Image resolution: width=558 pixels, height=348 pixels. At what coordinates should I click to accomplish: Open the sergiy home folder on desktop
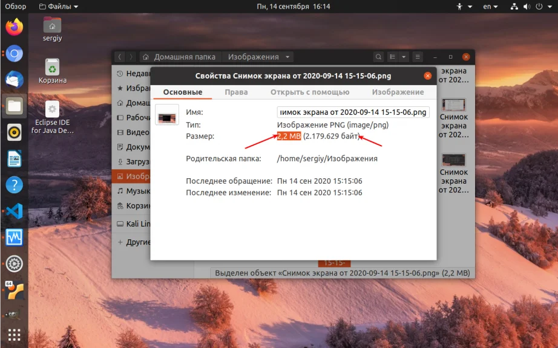tap(52, 29)
